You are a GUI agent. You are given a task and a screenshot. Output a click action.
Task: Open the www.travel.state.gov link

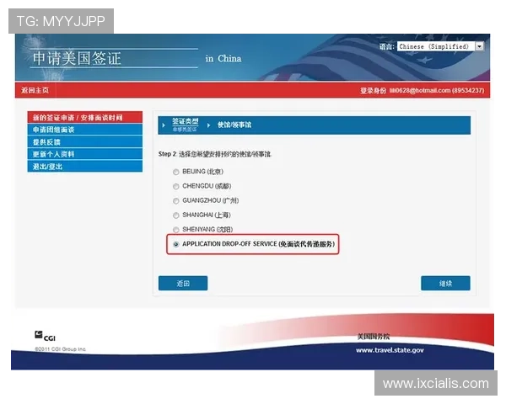click(x=390, y=350)
